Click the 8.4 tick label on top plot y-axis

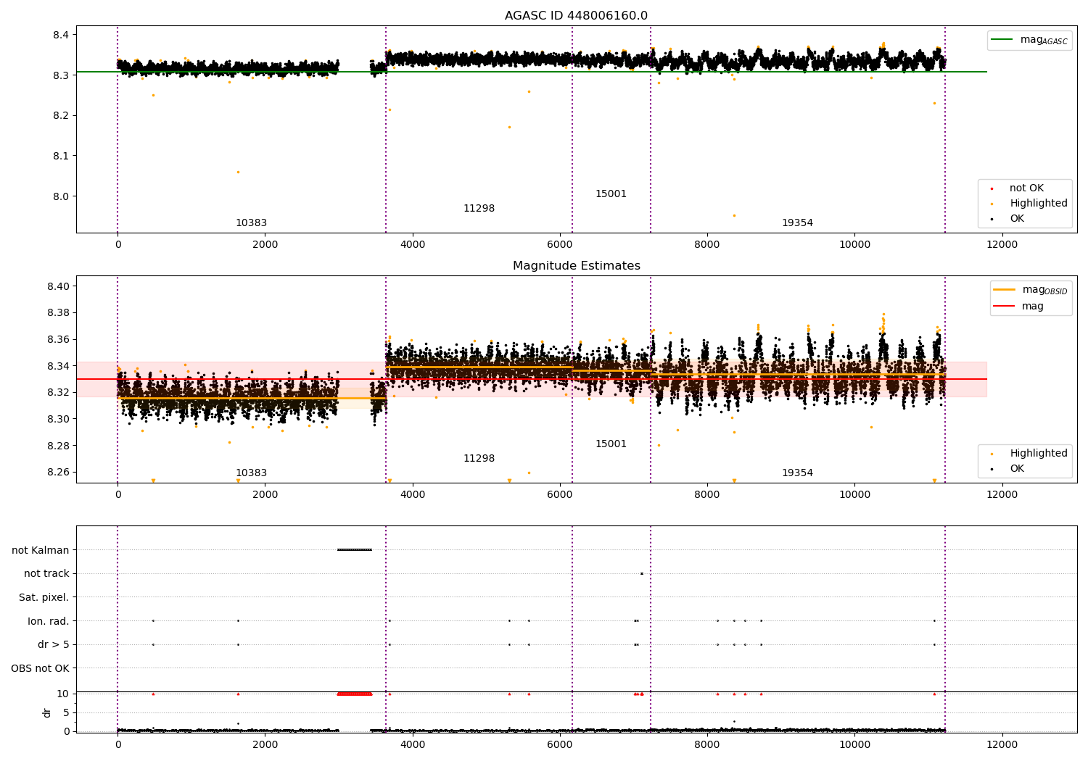61,35
